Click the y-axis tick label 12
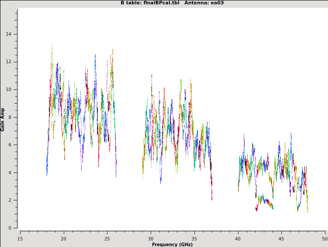The height and width of the screenshot is (247, 328). 9,62
